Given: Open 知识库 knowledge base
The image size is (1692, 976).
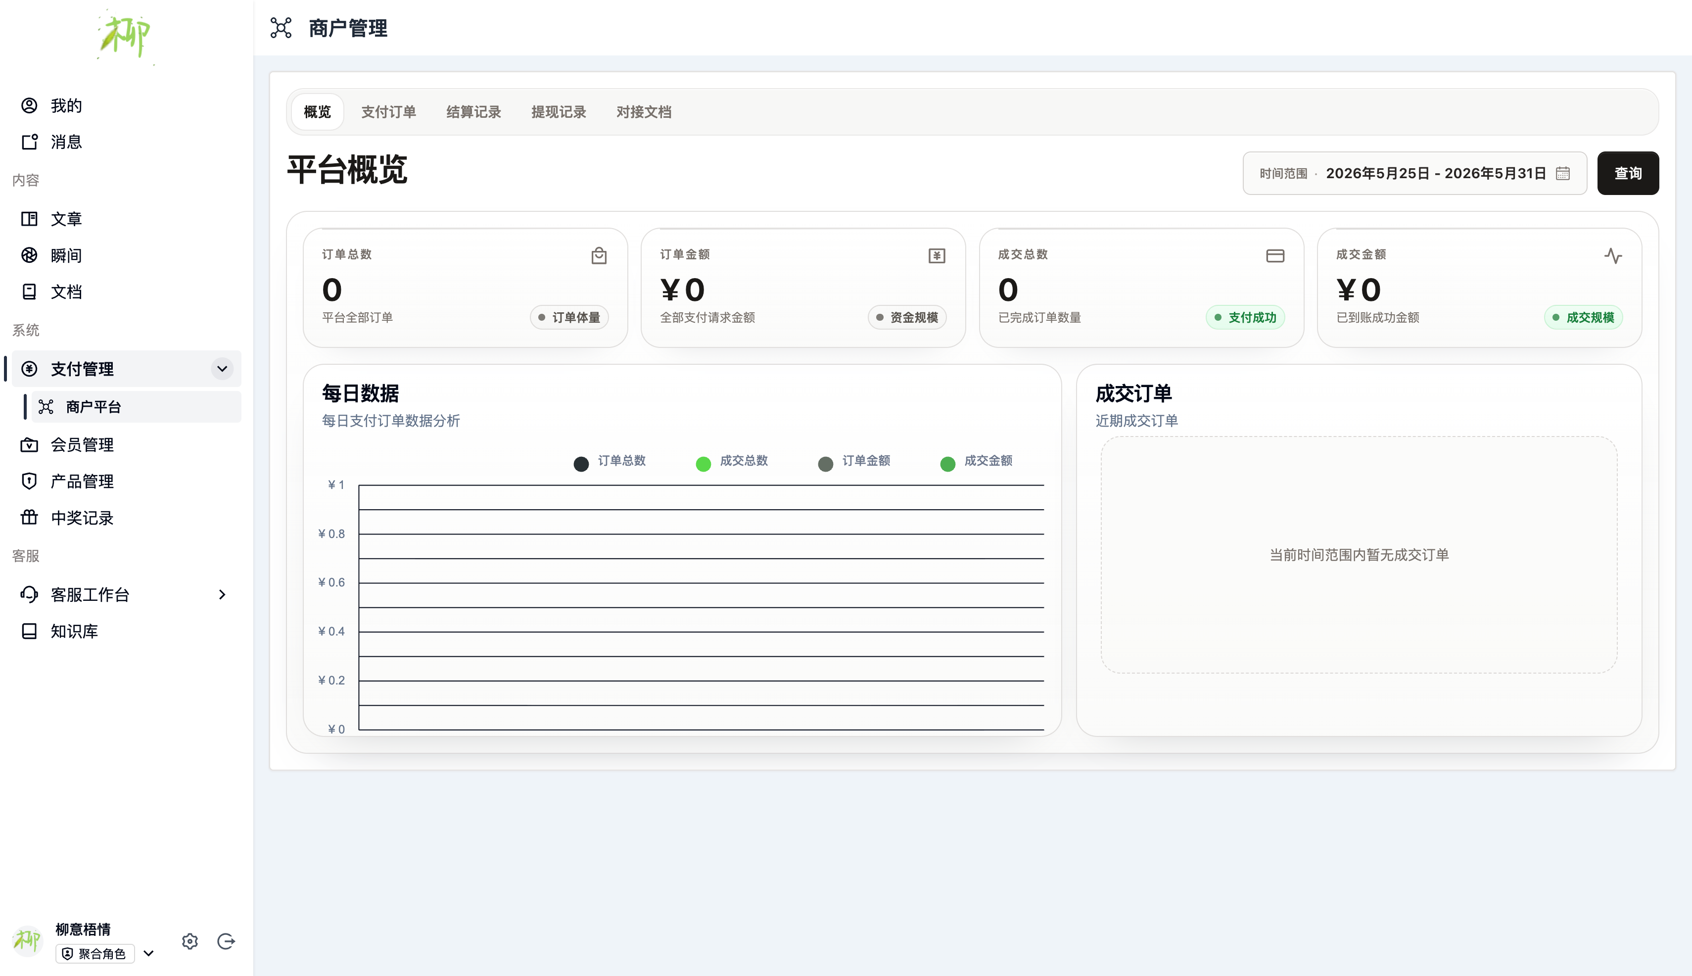Looking at the screenshot, I should pos(127,631).
